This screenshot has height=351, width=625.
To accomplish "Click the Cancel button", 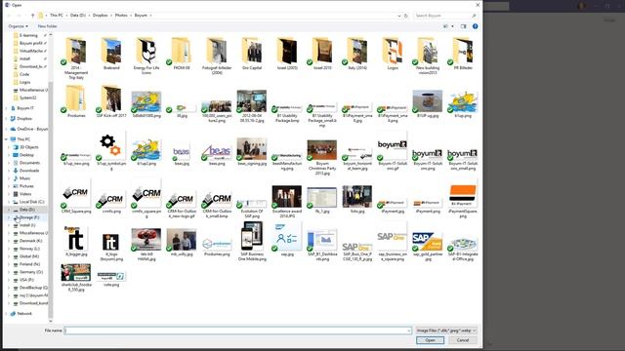I will pyautogui.click(x=462, y=340).
